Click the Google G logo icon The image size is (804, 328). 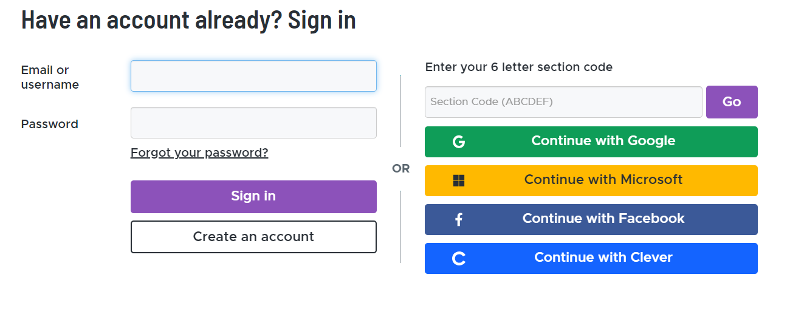(459, 142)
